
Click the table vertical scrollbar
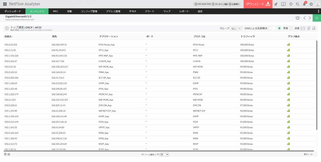[x=317, y=85]
